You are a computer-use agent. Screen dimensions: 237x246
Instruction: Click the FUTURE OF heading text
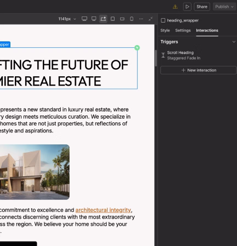point(94,65)
